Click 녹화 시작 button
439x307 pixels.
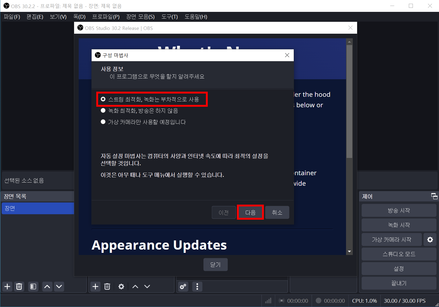(x=399, y=225)
